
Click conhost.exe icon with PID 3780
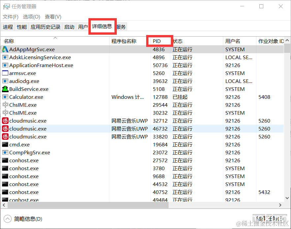(5, 168)
